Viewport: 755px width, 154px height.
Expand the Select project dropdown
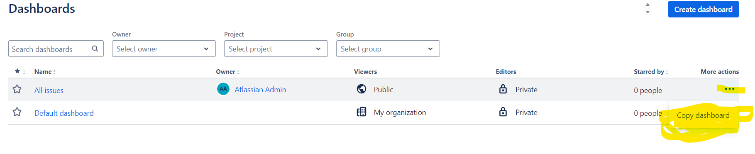(x=276, y=49)
